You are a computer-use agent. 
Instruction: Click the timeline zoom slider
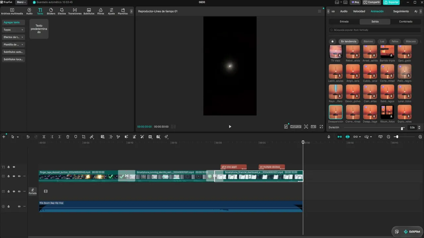(x=404, y=137)
